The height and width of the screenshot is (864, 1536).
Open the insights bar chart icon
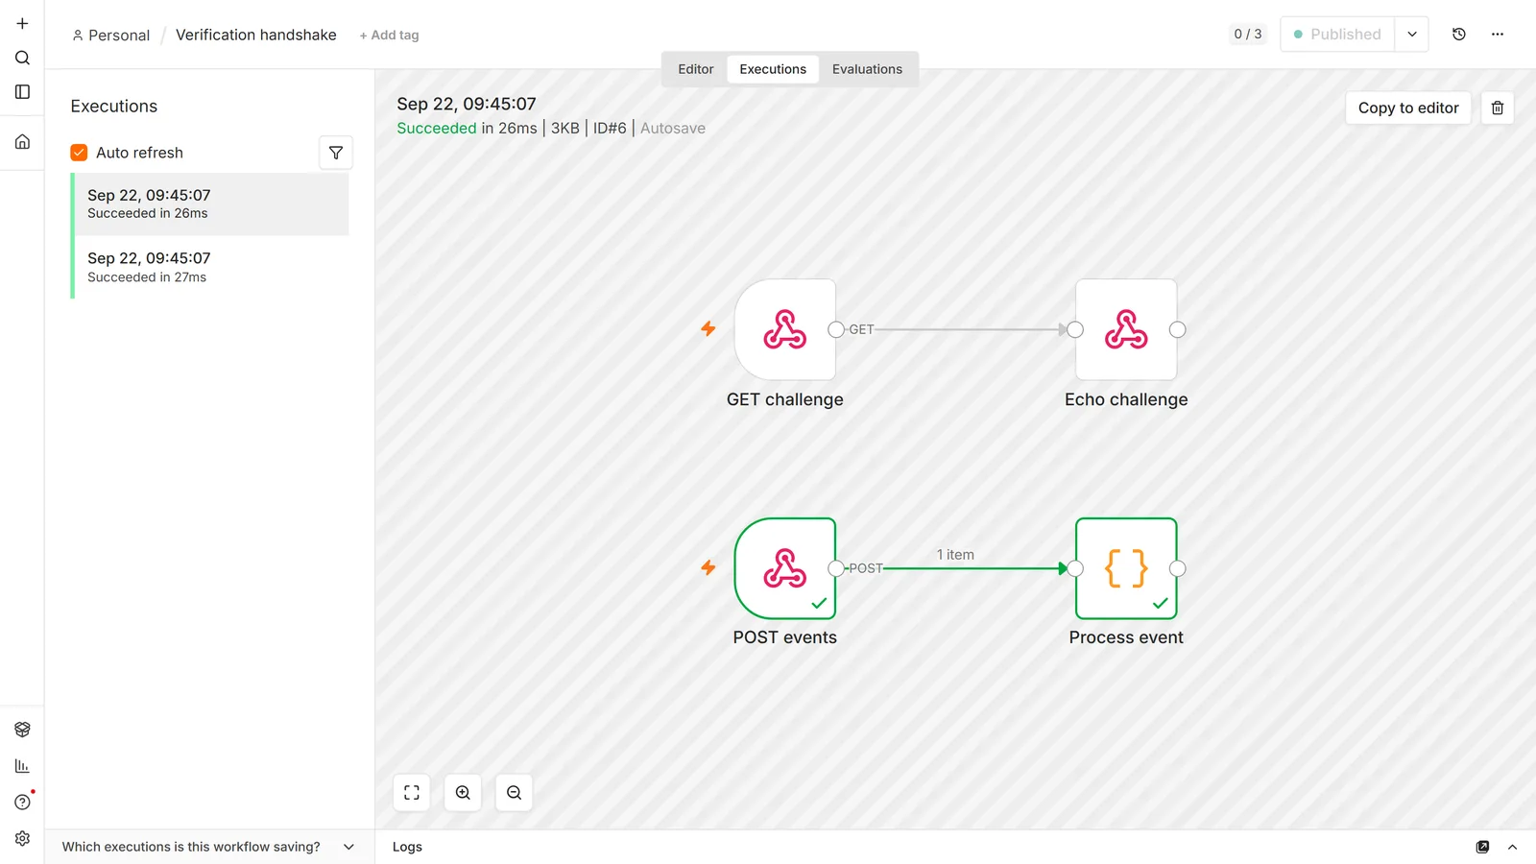pyautogui.click(x=22, y=766)
